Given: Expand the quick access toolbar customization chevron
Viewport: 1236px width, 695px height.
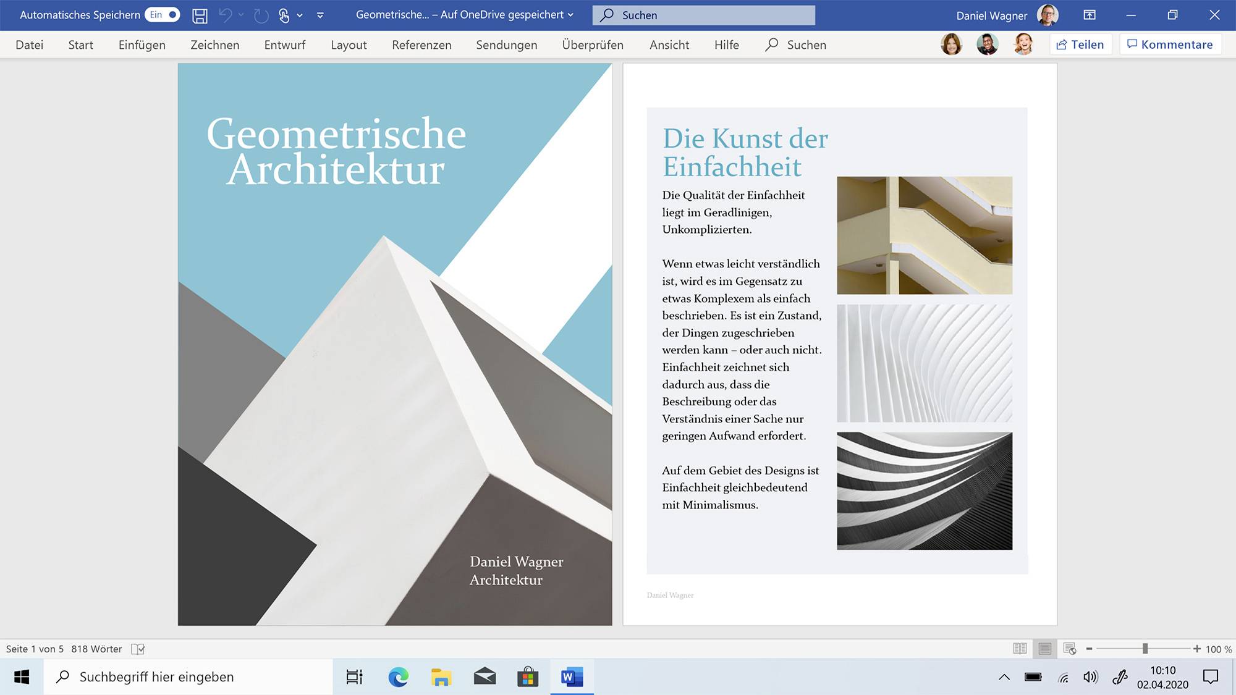Looking at the screenshot, I should point(320,15).
